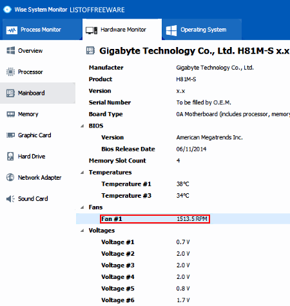Click the Memory module icon
This screenshot has width=290, height=306.
pos(10,114)
